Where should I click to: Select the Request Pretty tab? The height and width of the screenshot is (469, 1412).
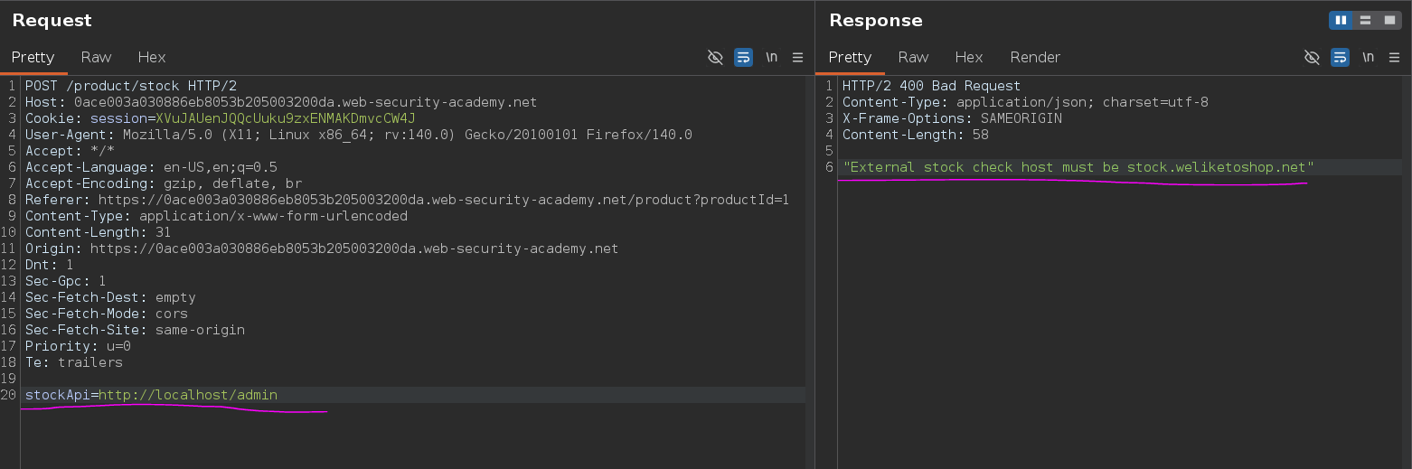tap(33, 57)
